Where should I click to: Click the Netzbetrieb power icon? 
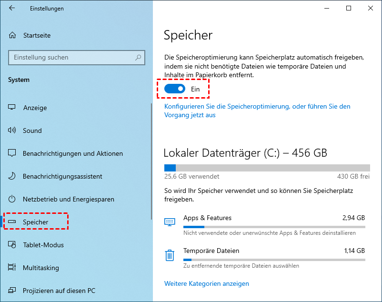click(12, 199)
